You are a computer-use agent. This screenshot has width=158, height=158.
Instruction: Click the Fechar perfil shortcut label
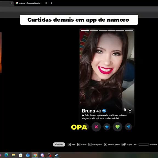(x=114, y=145)
